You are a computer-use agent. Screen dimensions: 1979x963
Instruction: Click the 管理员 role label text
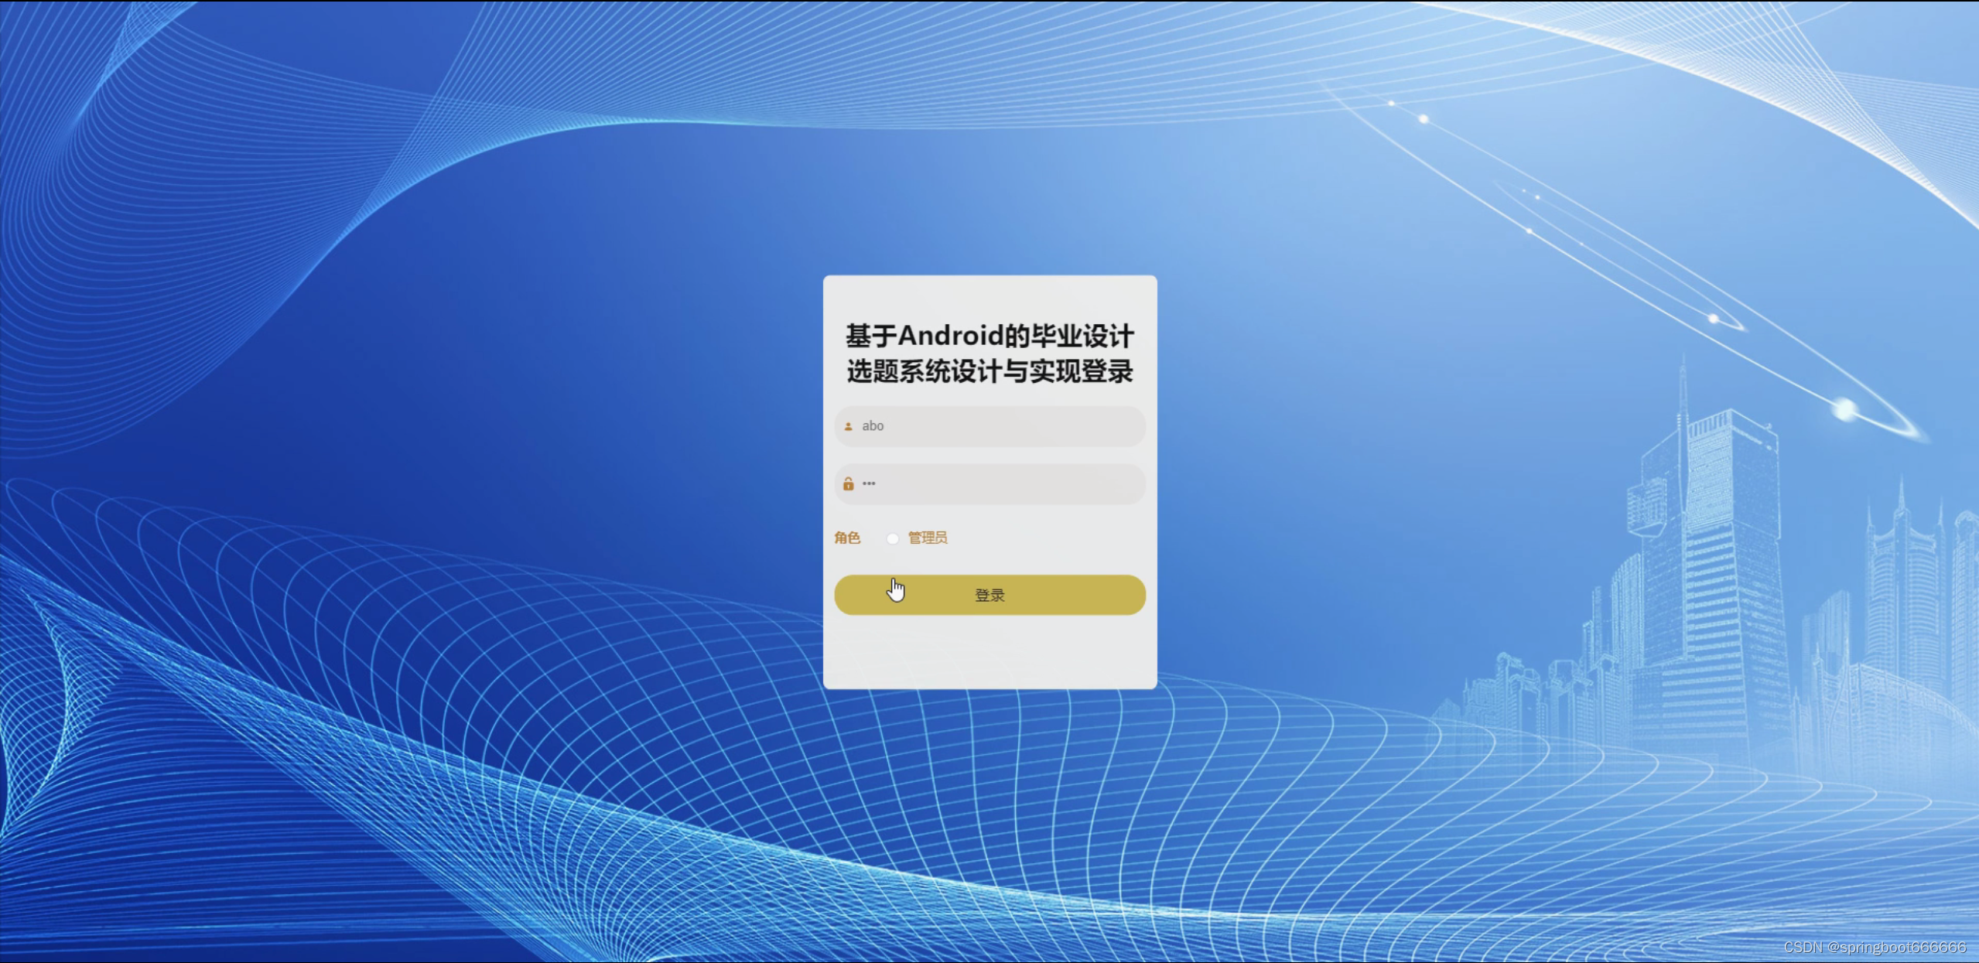pyautogui.click(x=928, y=538)
